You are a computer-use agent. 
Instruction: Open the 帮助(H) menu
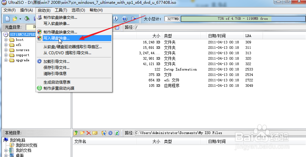point(96,10)
